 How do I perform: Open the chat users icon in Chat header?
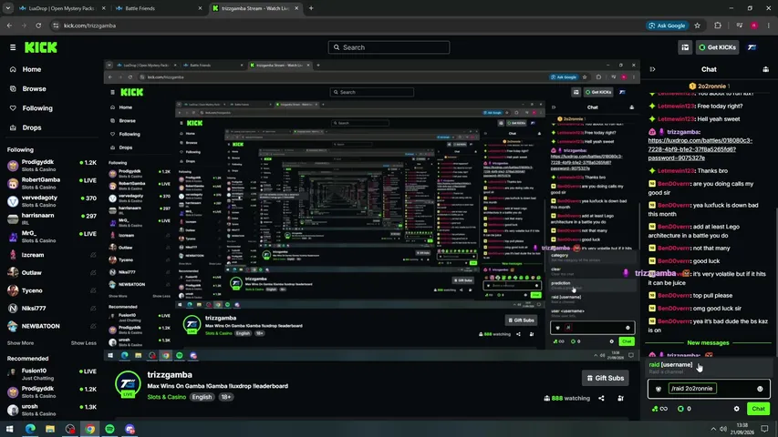click(765, 69)
